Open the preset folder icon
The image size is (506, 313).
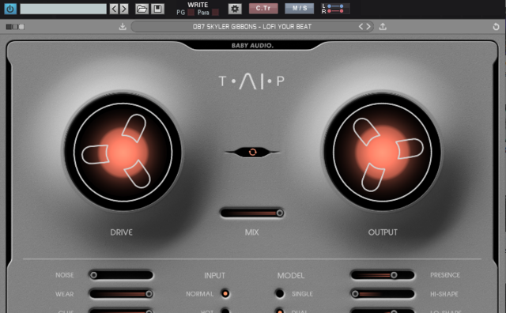pos(142,9)
